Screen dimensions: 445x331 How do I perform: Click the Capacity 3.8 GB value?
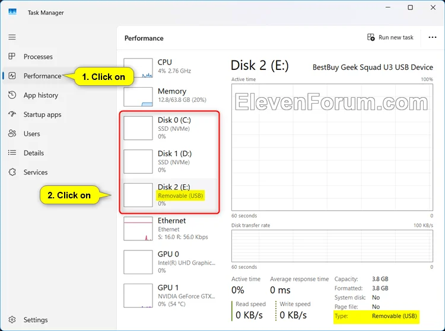coord(380,279)
